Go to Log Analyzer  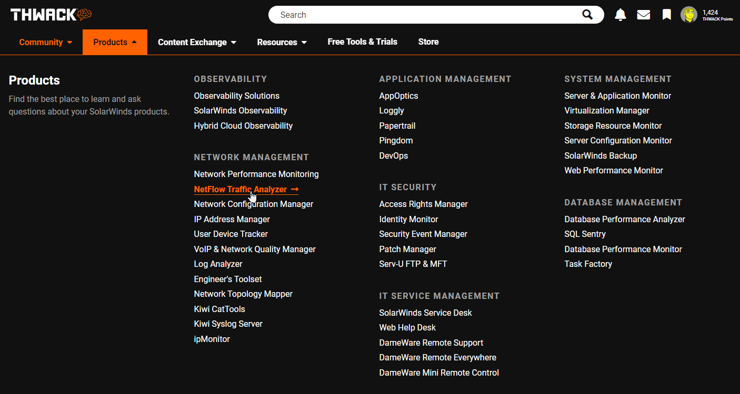pos(218,264)
